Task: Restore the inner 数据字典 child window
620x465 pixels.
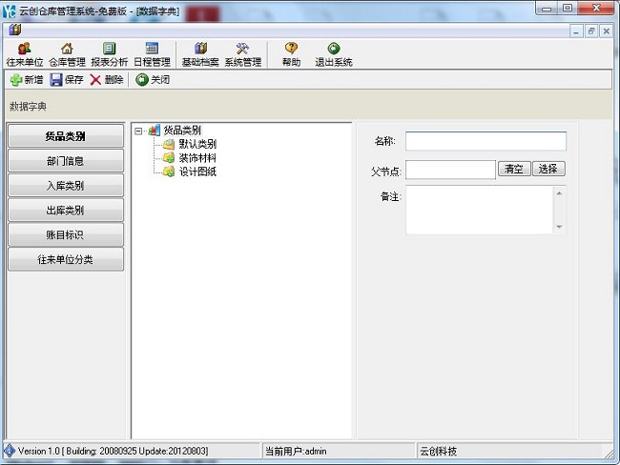Action: [x=591, y=31]
